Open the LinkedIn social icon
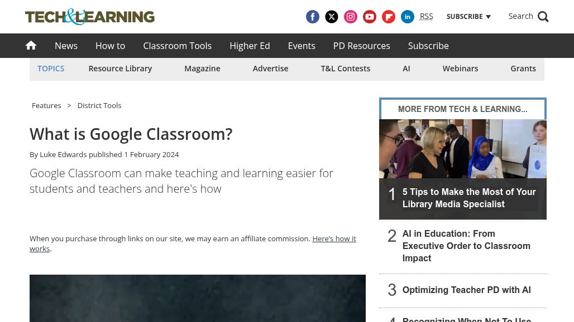Screen dimensions: 574x322 point(408,17)
